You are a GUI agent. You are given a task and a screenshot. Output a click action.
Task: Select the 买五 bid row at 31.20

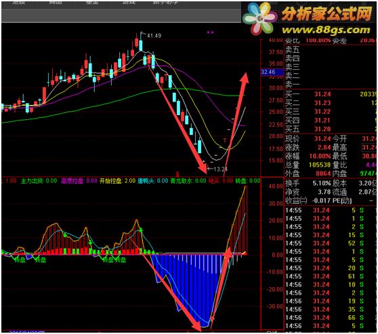[x=331, y=129]
